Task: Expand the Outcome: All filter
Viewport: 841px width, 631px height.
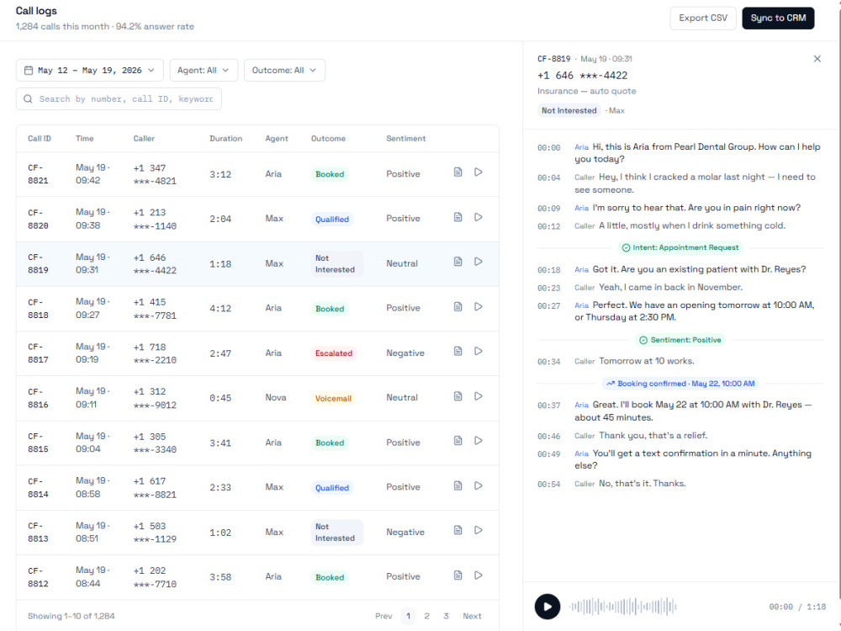Action: click(x=284, y=71)
